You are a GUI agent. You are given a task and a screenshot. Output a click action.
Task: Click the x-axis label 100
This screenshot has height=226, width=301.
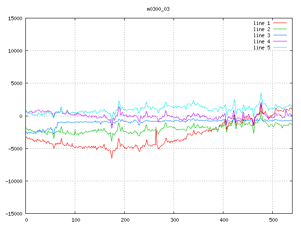tap(76, 220)
